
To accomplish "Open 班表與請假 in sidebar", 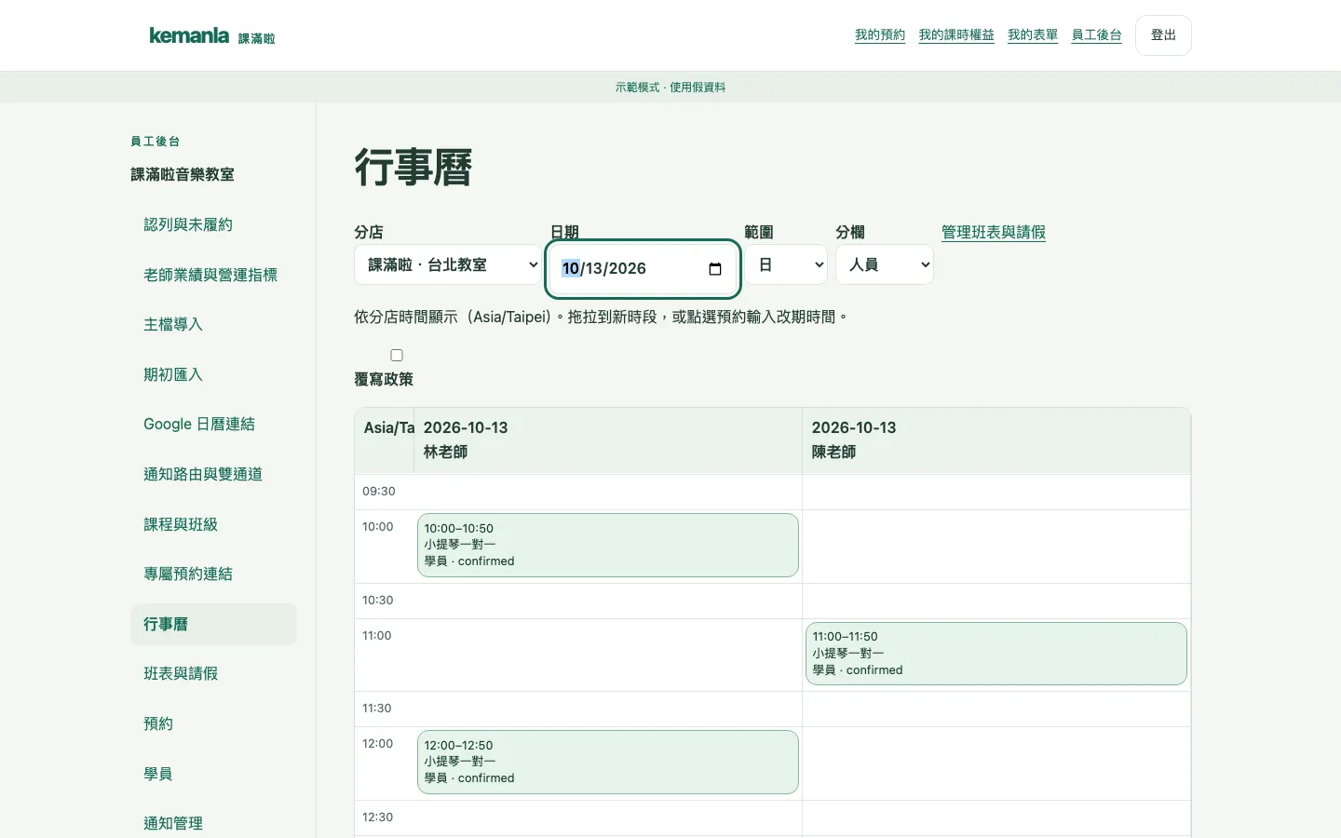I will (x=213, y=673).
